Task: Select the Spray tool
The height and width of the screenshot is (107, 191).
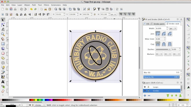Action: [3, 87]
